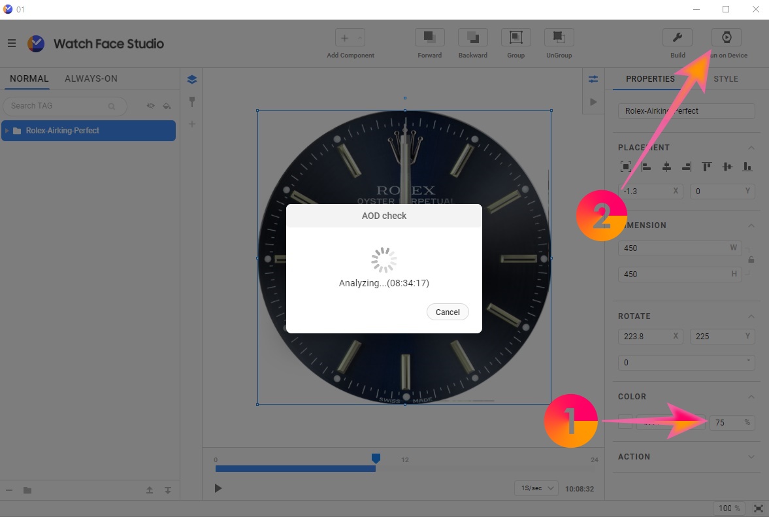Viewport: 769px width, 517px height.
Task: Click the height 450 field
Action: pos(679,275)
